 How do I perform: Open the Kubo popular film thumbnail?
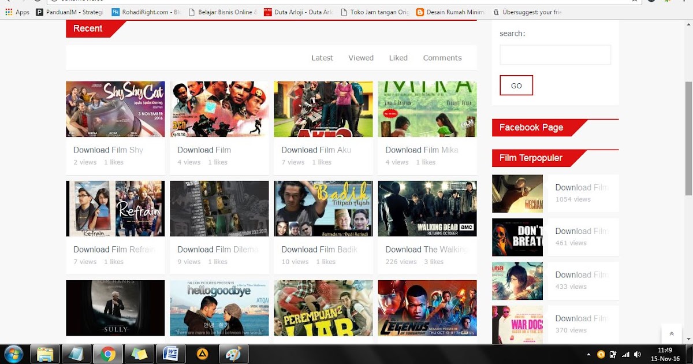click(x=517, y=281)
